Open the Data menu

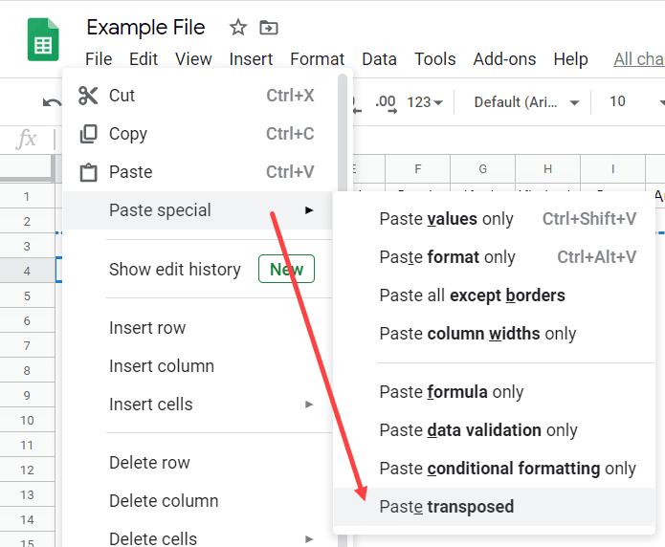[379, 59]
